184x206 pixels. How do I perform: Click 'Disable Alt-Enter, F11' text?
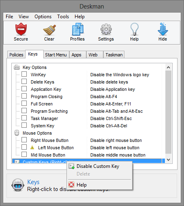click(x=111, y=104)
